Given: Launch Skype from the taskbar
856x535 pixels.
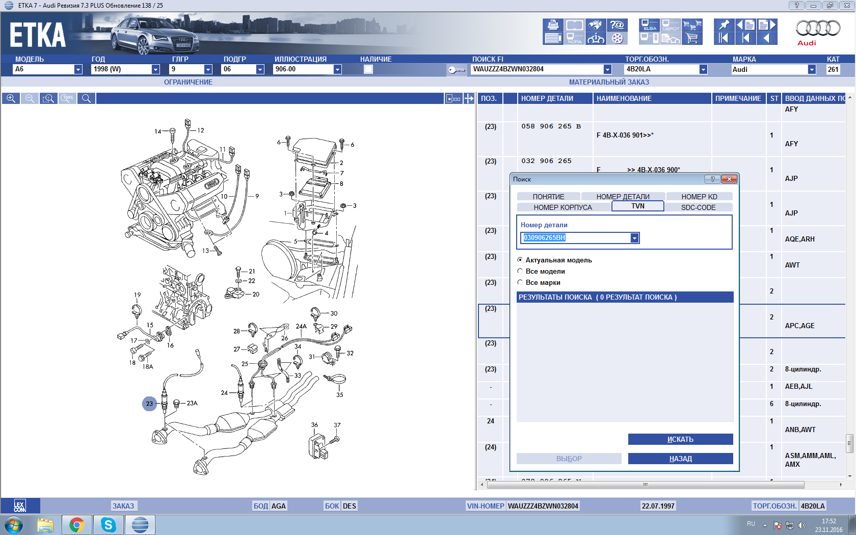Looking at the screenshot, I should pos(108,524).
